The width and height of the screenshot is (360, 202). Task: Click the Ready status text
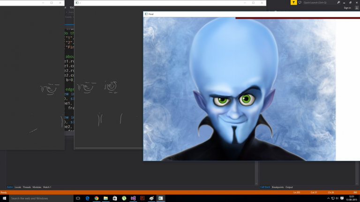coord(4,192)
